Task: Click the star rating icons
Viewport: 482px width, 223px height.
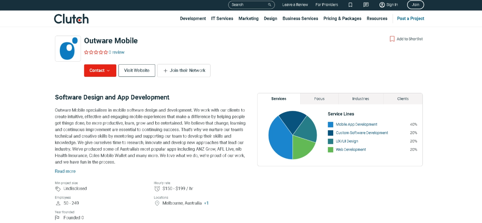Action: click(x=96, y=52)
